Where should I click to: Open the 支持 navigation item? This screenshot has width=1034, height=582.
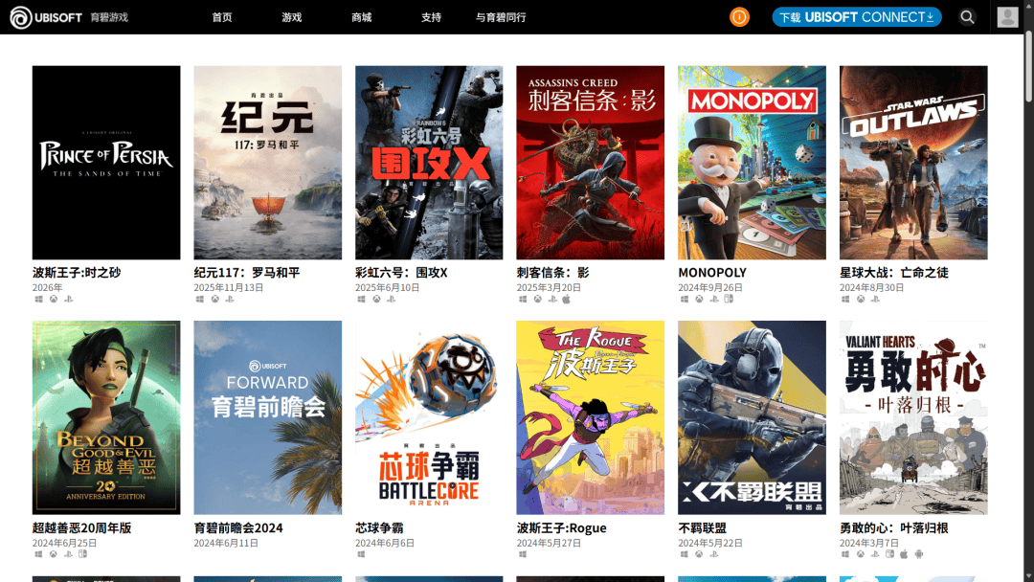coord(431,17)
